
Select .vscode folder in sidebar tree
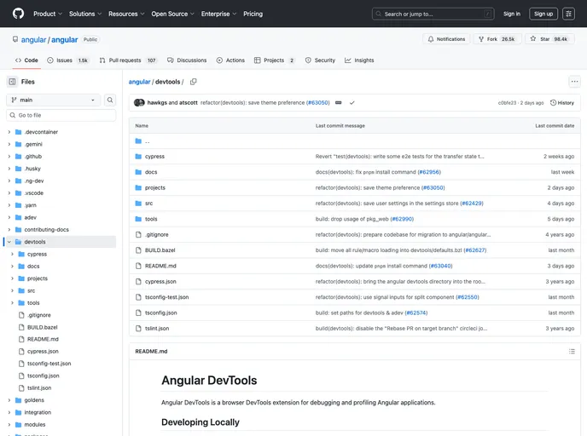pos(33,192)
